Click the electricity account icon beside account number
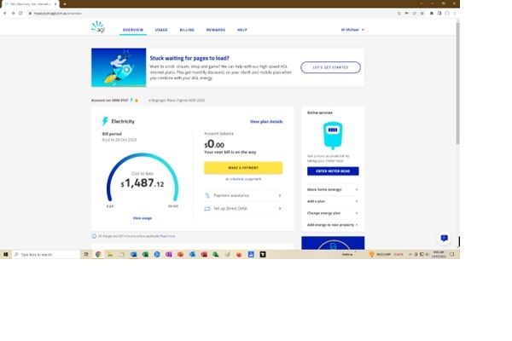 coord(131,100)
